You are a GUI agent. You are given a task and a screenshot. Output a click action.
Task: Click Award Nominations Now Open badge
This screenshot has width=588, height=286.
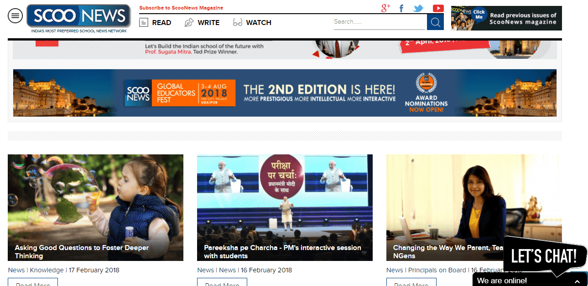[426, 93]
